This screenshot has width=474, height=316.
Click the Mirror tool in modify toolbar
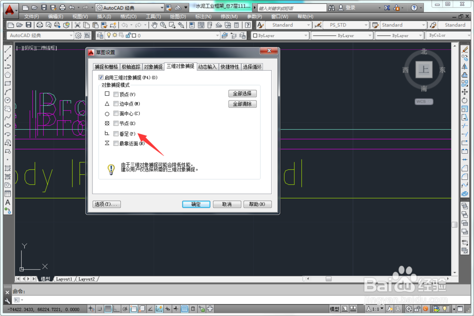pos(465,66)
